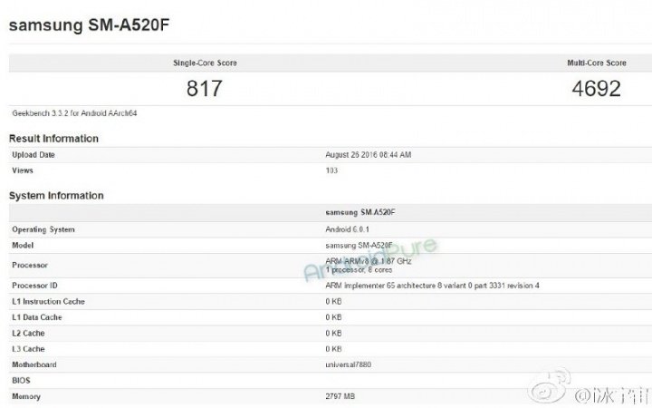Click the Result Information section heading
Image resolution: width=652 pixels, height=408 pixels.
tap(54, 139)
